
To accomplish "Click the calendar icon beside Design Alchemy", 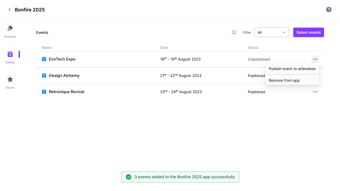I will (44, 75).
